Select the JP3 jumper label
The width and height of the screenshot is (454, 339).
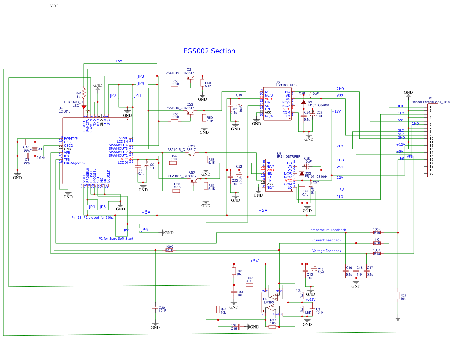141,76
